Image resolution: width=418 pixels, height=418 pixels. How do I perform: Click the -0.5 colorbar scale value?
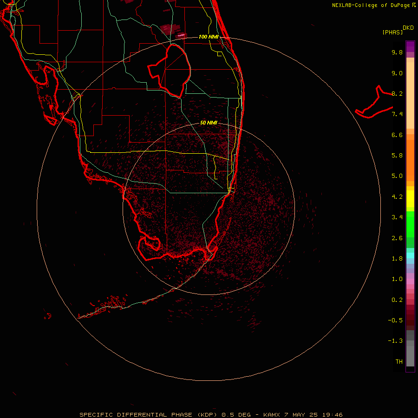(395, 320)
